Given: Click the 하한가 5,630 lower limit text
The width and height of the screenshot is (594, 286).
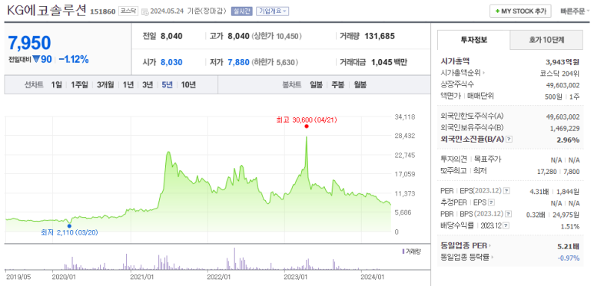Looking at the screenshot, I should [x=274, y=62].
